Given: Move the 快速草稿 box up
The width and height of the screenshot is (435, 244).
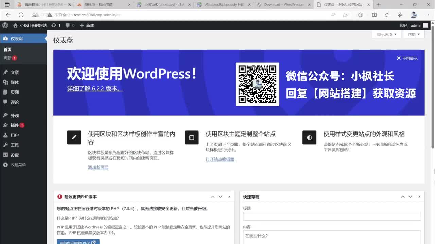Looking at the screenshot, I should (x=403, y=197).
